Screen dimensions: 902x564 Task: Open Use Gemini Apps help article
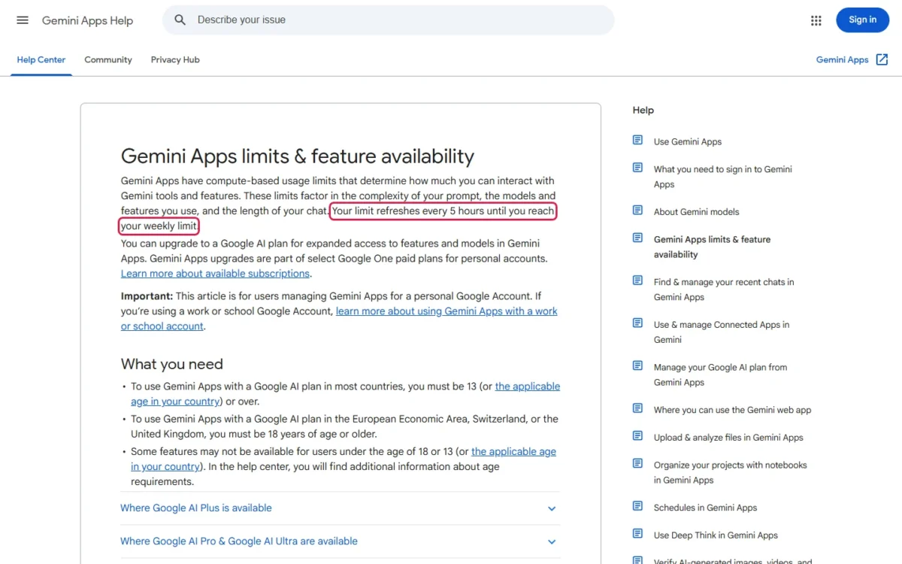click(x=688, y=141)
